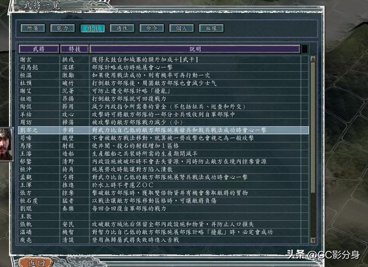Switch to the 所屬 tab
Image resolution: width=368 pixels, height=267 pixels.
[x=32, y=28]
